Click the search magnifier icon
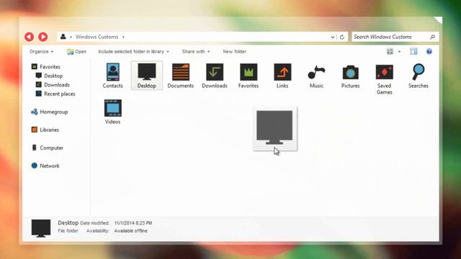Viewport: 461px width, 259px height. click(x=432, y=37)
